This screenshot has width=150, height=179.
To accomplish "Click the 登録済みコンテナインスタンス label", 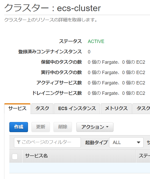I will pos(50,52).
